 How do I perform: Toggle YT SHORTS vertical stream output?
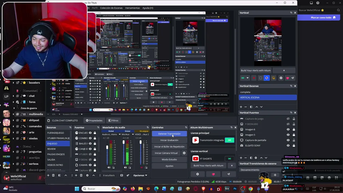229,159
